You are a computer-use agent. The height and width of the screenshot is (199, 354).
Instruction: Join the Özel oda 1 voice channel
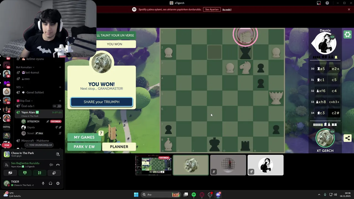click(39, 106)
